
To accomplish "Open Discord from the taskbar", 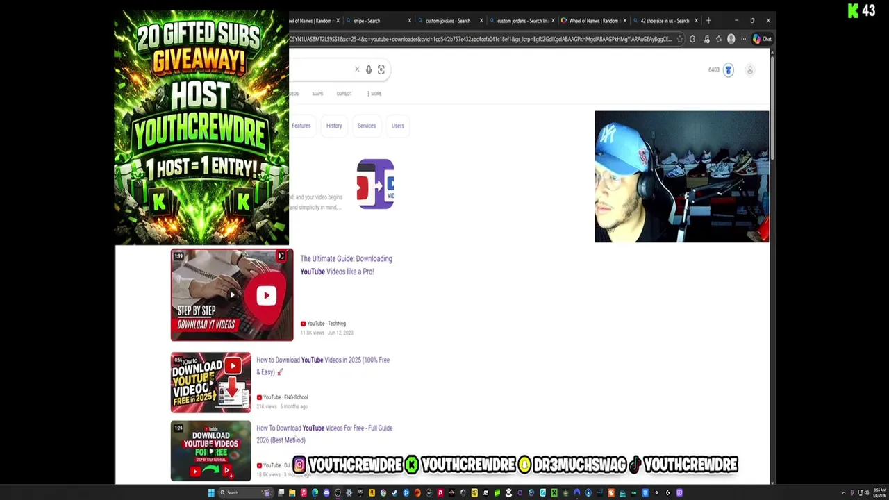I will [326, 493].
